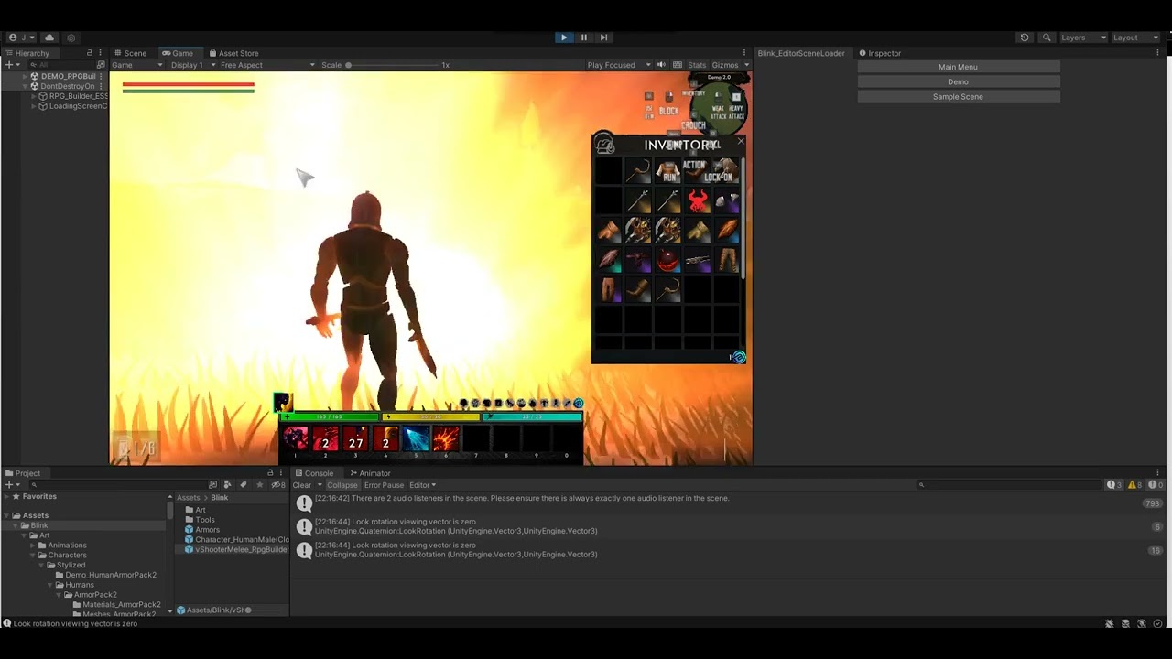Image resolution: width=1172 pixels, height=659 pixels.
Task: Activate the fire burst skill in the action bar
Action: [446, 440]
